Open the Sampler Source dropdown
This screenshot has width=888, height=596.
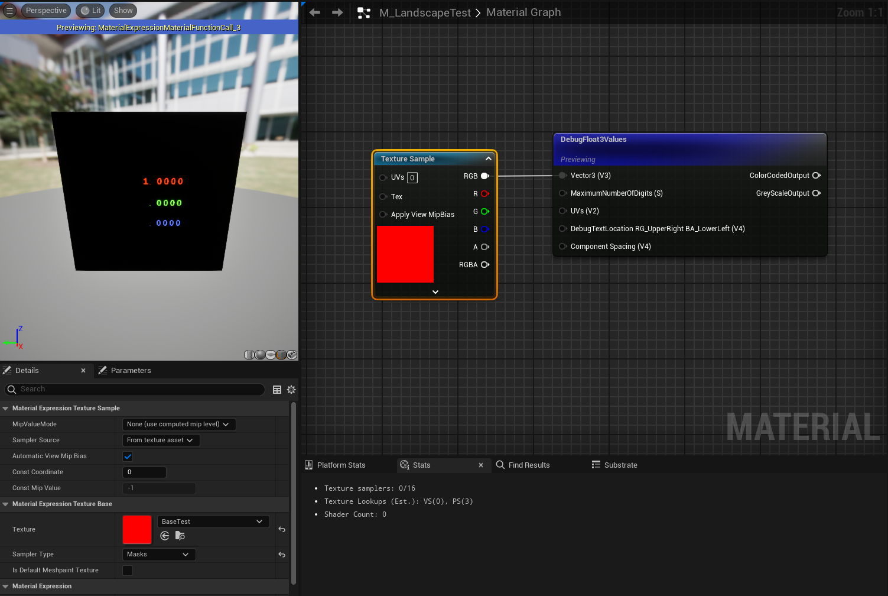(161, 440)
